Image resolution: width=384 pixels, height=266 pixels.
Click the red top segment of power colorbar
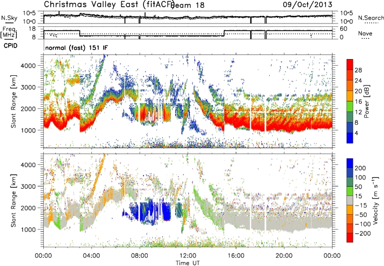[350, 64]
